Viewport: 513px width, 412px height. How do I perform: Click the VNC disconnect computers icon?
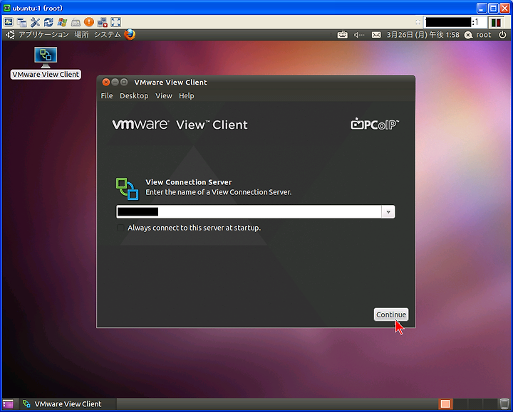point(103,22)
